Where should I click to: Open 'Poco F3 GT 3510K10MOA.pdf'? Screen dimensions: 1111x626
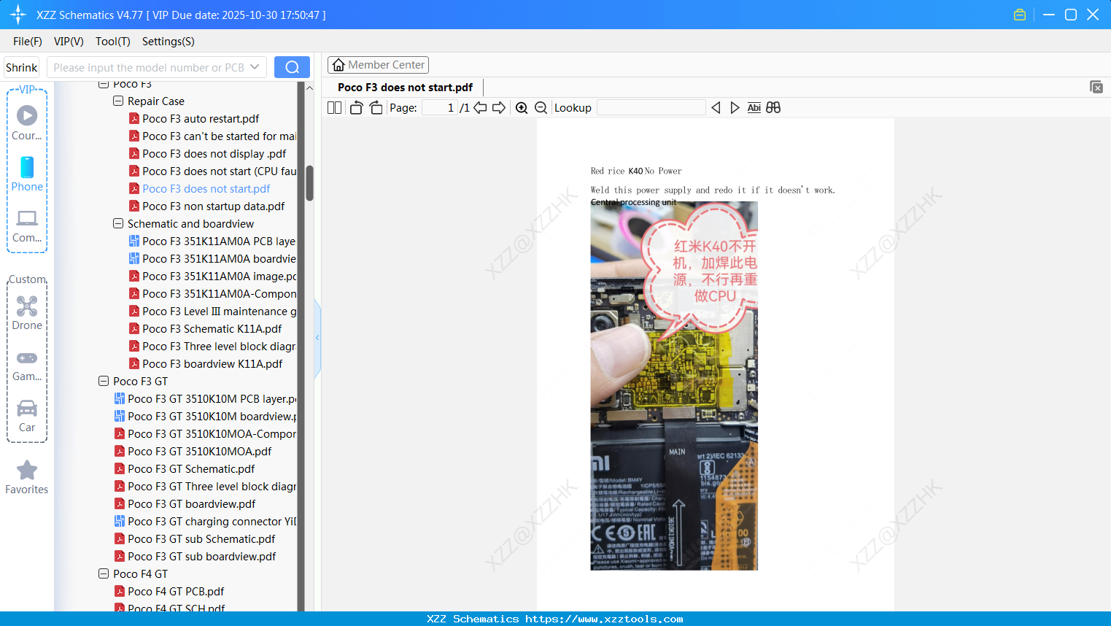pos(200,452)
